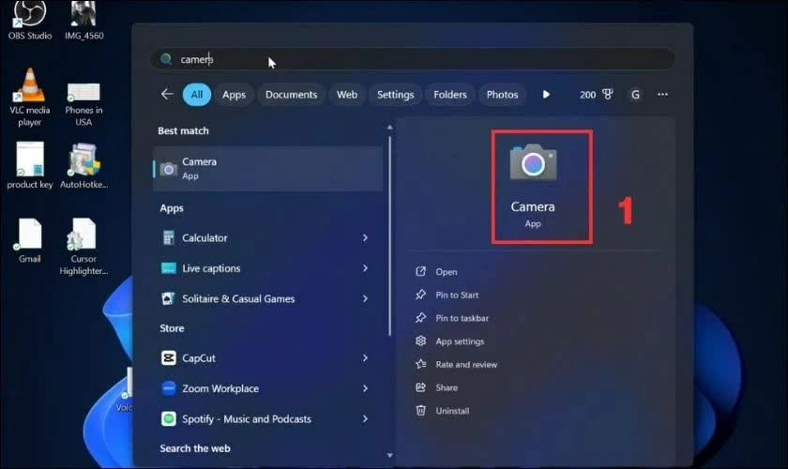Open Solitaire & Casual Games result
788x469 pixels.
pos(268,298)
